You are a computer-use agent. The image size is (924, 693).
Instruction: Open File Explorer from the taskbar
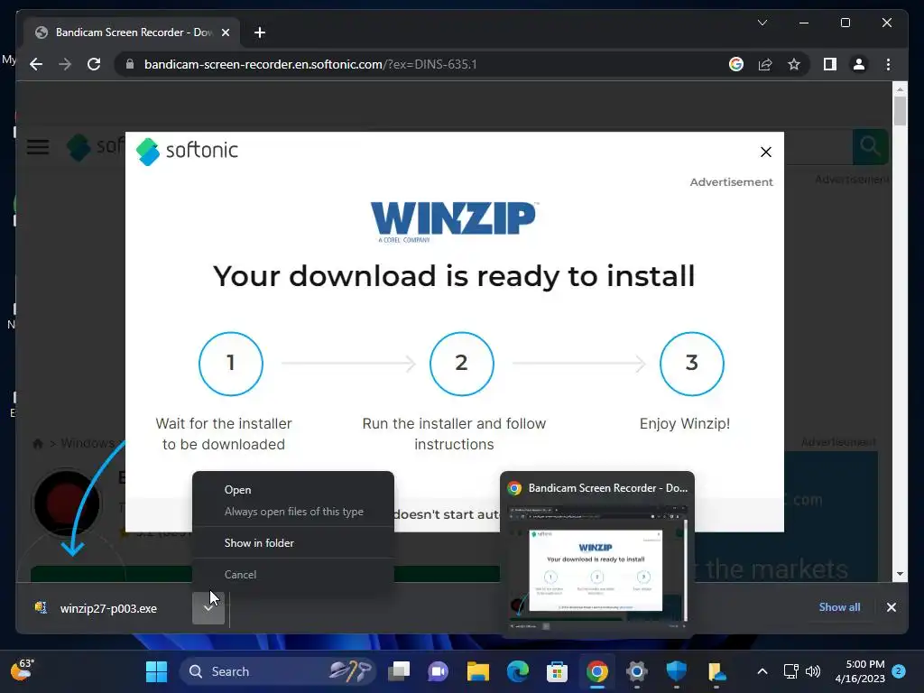click(x=478, y=671)
